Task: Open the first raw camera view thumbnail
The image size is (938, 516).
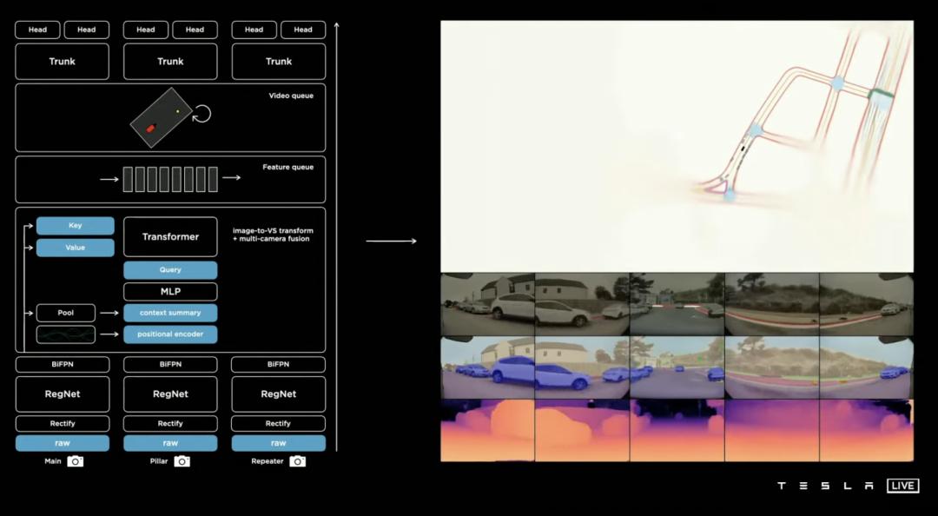Action: coord(488,305)
